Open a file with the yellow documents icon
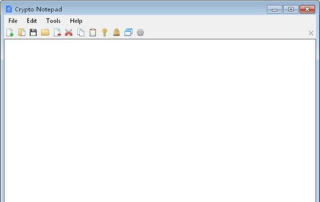The height and width of the screenshot is (202, 320). [22, 33]
